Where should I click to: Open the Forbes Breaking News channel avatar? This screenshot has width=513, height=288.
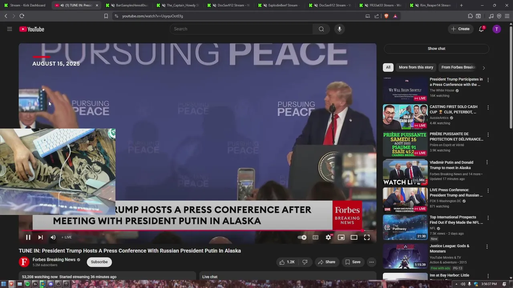pyautogui.click(x=24, y=262)
